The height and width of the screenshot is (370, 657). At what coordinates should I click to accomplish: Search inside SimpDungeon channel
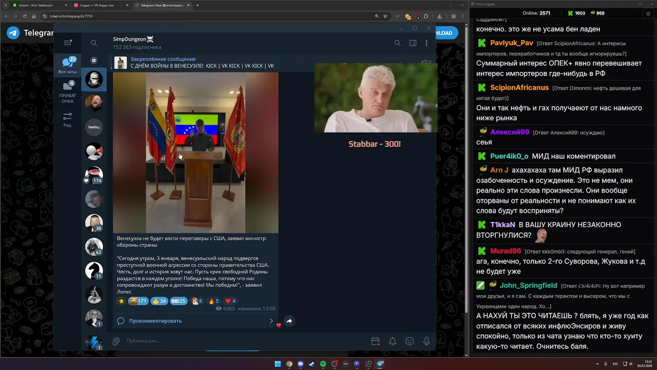coord(397,43)
